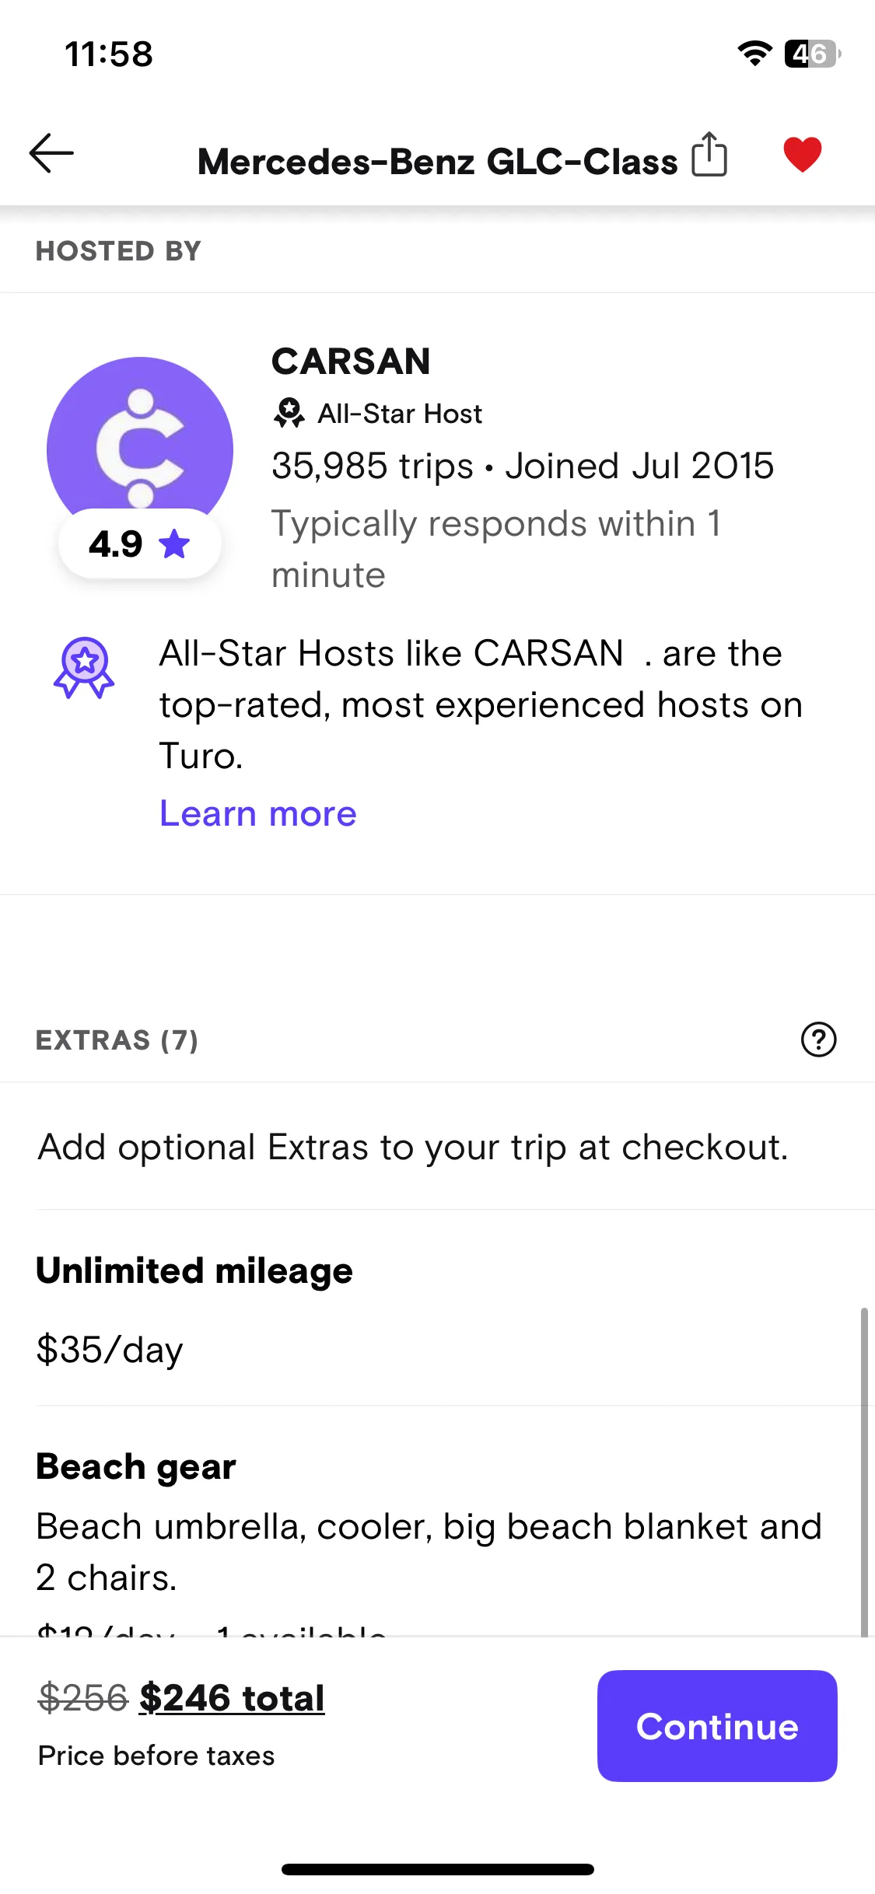Click the vertical scrollbar on extras list

(x=864, y=1472)
